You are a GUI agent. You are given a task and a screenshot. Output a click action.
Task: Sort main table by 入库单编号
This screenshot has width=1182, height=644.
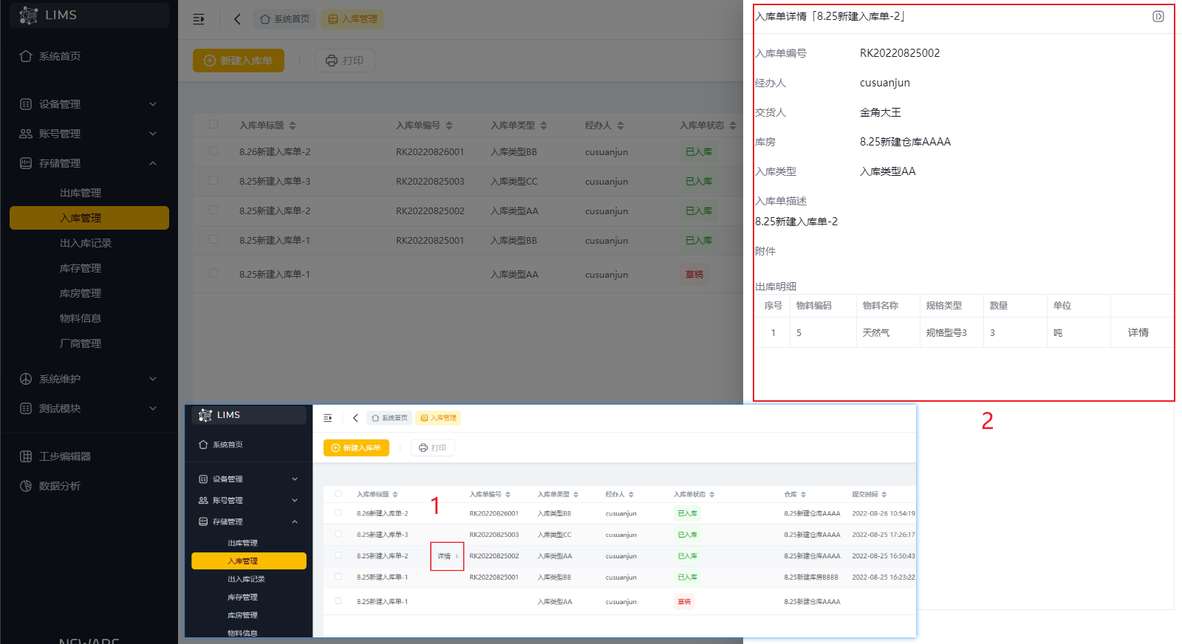coord(449,126)
